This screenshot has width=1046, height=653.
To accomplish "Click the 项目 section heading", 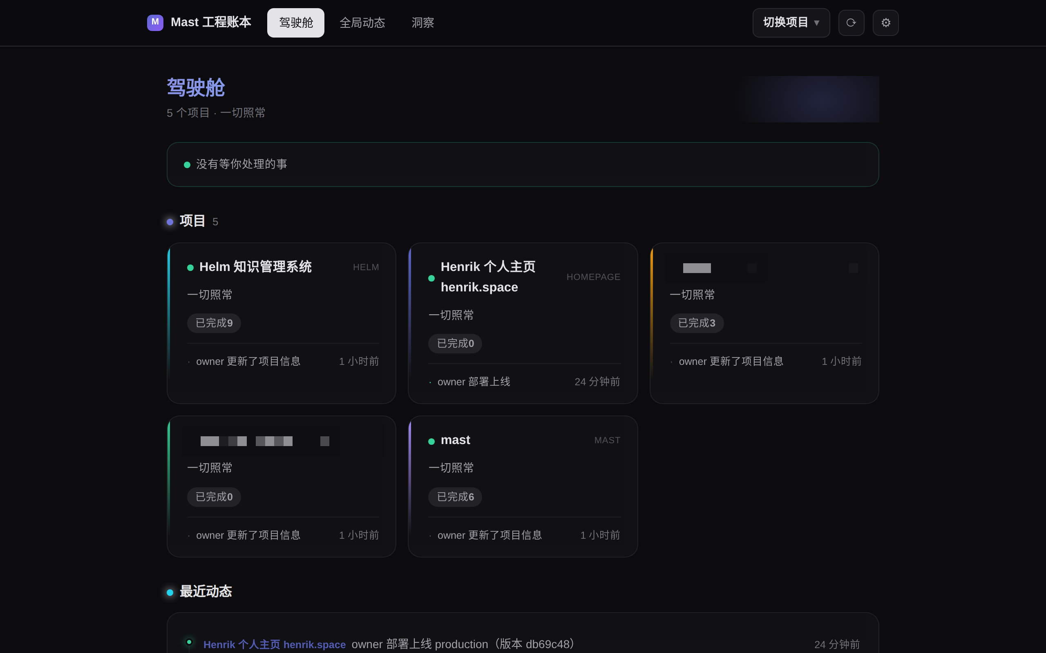I will [x=192, y=222].
